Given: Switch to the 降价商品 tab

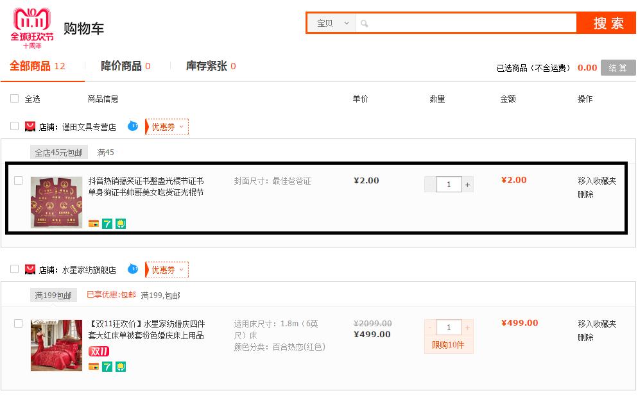Looking at the screenshot, I should click(x=124, y=65).
